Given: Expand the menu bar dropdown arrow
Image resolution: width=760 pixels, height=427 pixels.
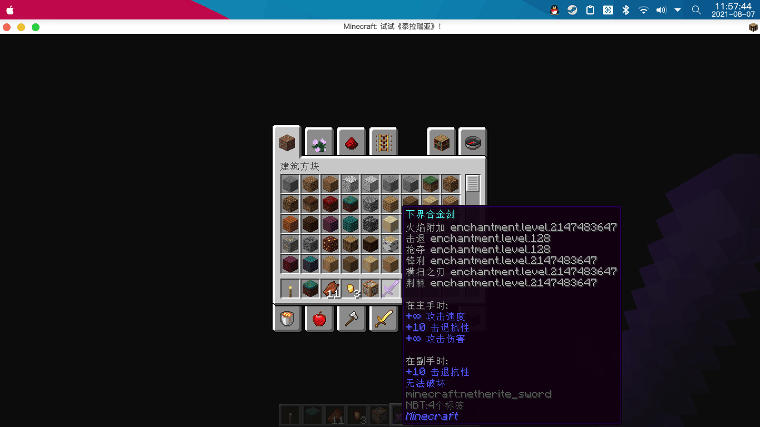Looking at the screenshot, I should [x=678, y=10].
